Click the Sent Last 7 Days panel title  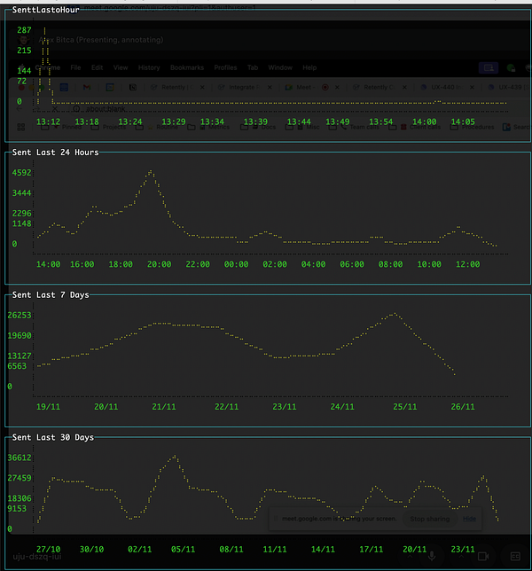50,295
